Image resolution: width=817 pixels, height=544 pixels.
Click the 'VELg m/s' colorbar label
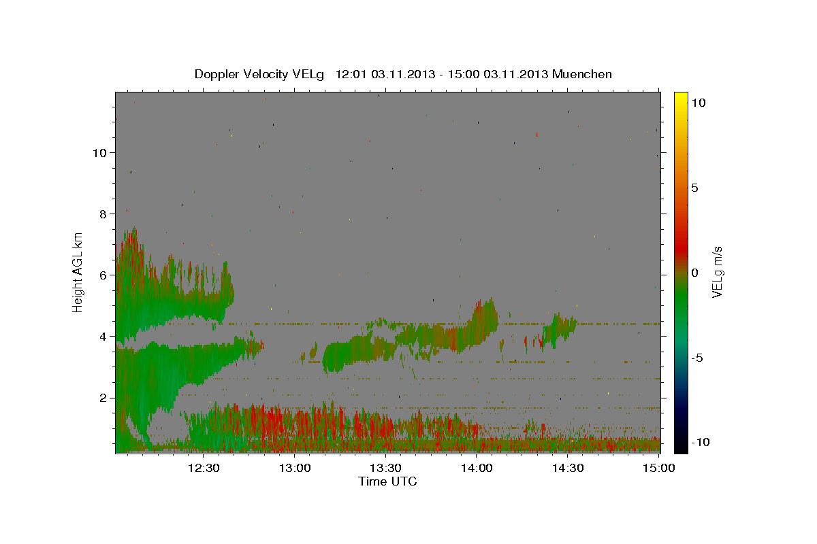(x=717, y=272)
